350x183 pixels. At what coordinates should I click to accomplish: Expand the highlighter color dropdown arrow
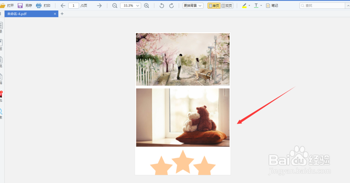coord(249,6)
